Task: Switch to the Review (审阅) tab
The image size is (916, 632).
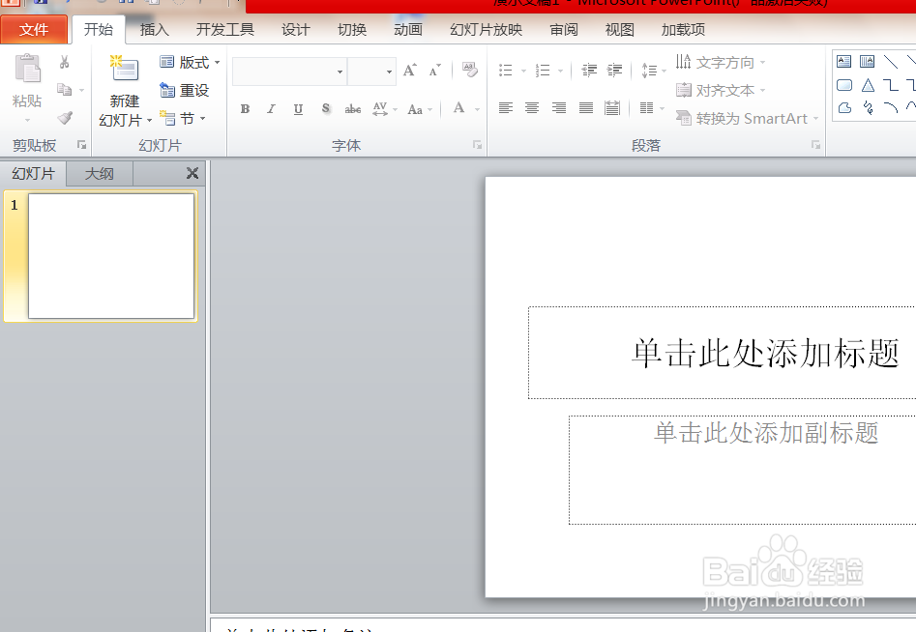Action: pyautogui.click(x=564, y=30)
